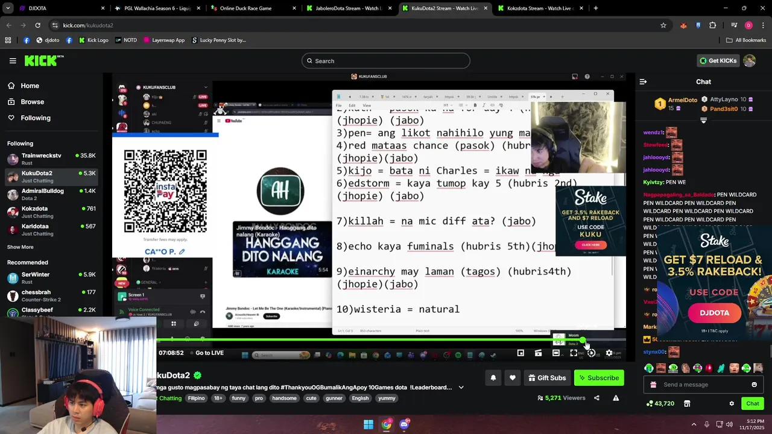Click the gift icon in message box
This screenshot has width=772, height=434.
click(x=653, y=385)
